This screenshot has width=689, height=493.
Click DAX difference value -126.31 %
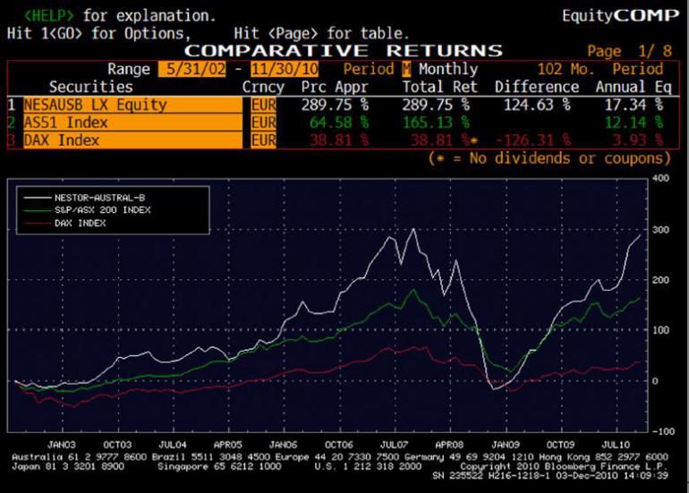[533, 140]
